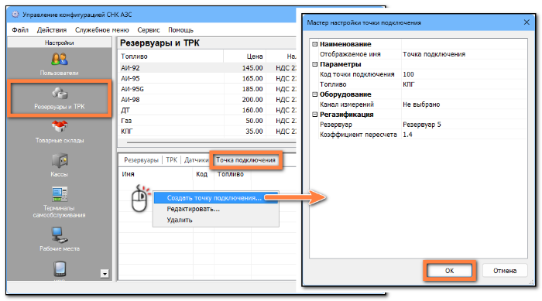Open the Пользователи users icon
Screen dimensions: 542x301
coord(60,59)
